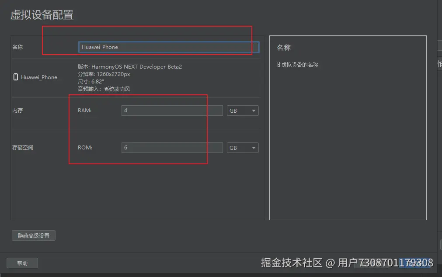
Task: Click the 此虚拟设备的名称 description text
Action: 297,65
